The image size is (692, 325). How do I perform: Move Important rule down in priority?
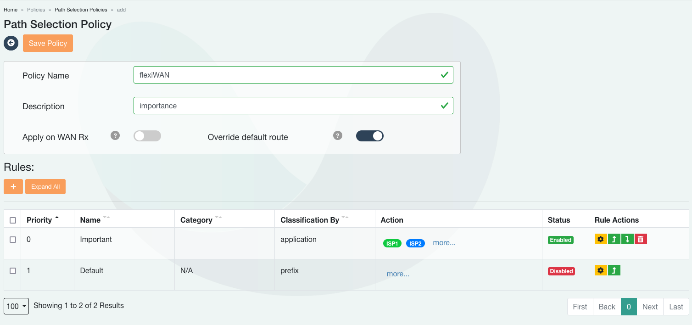pos(627,239)
